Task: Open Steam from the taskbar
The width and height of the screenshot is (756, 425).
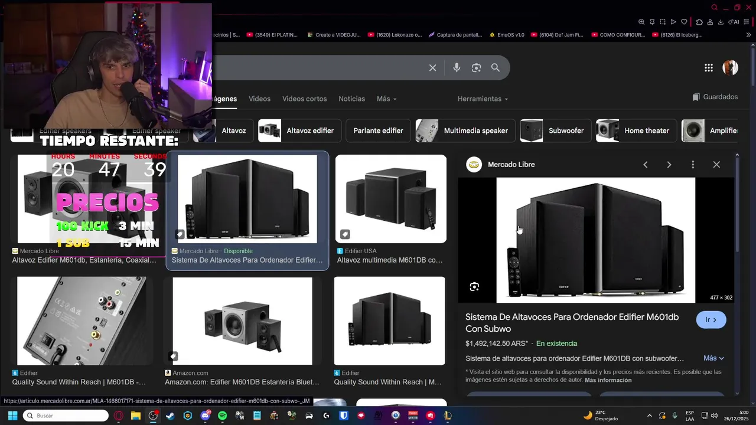Action: coord(170,416)
